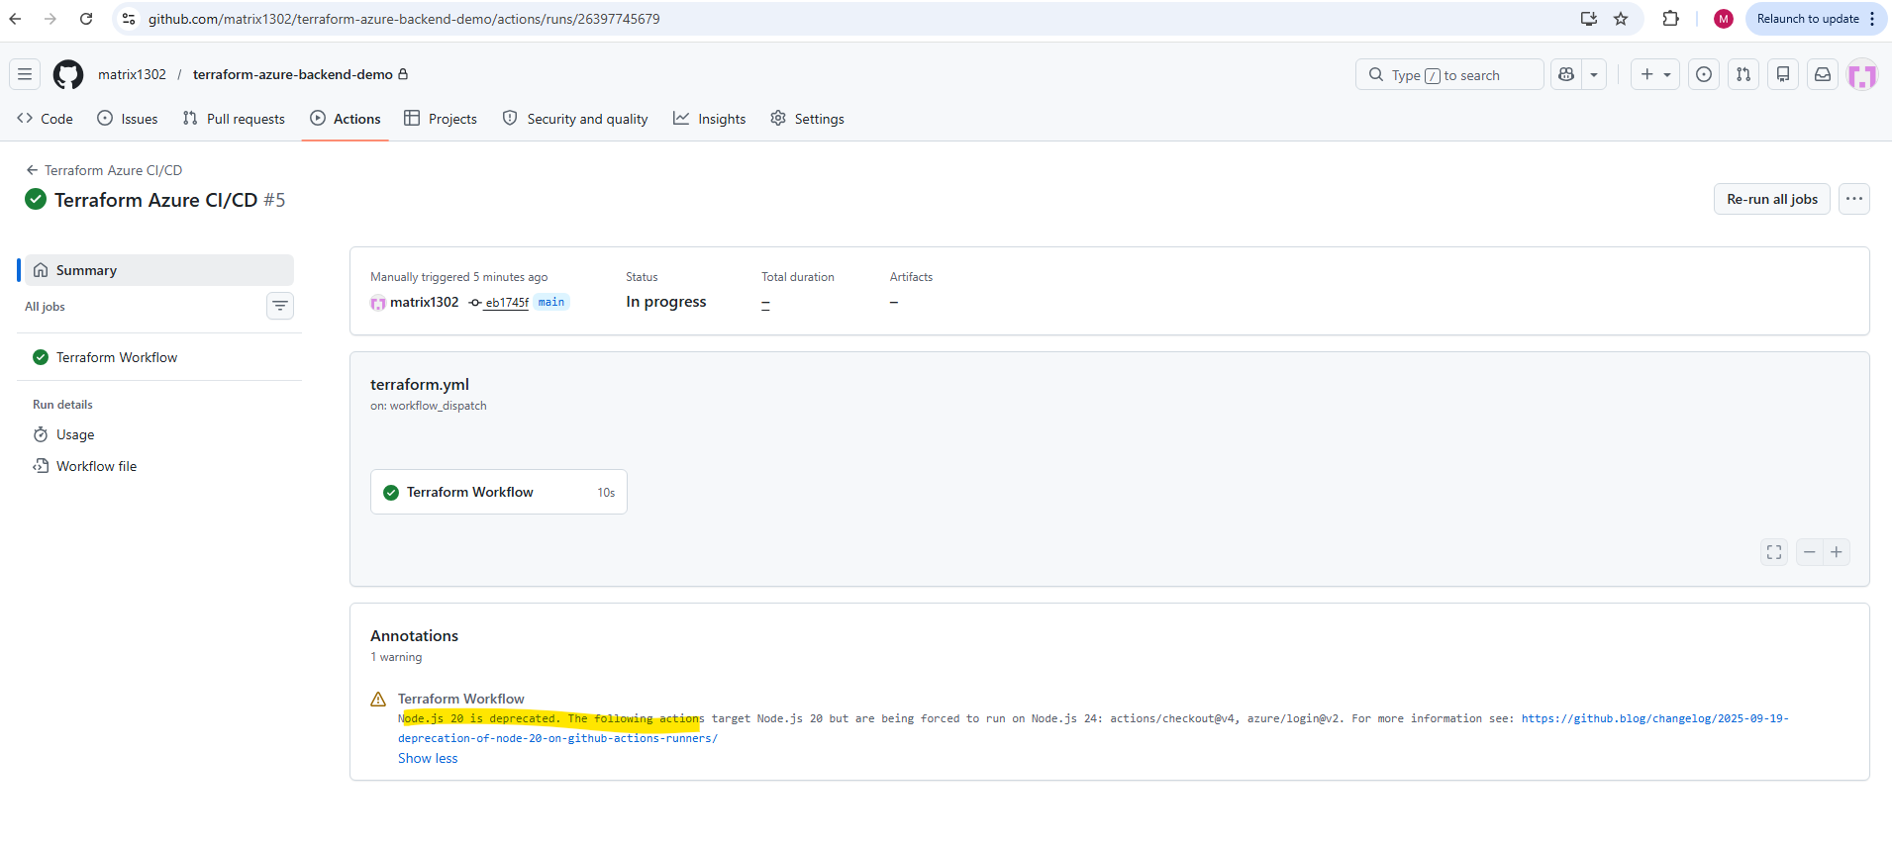Filter jobs with the All jobs filter icon

point(280,306)
